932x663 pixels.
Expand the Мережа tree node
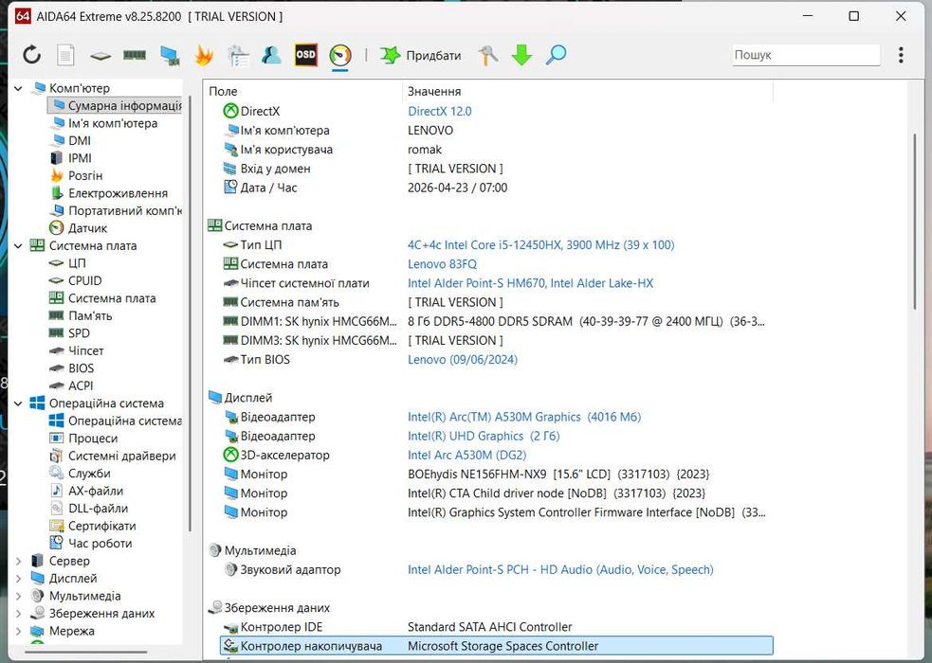(18, 631)
